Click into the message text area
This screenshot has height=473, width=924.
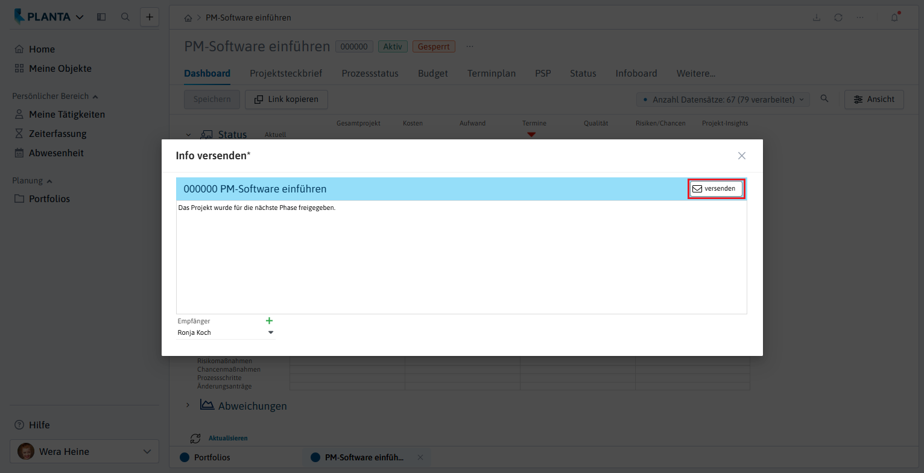coord(461,257)
